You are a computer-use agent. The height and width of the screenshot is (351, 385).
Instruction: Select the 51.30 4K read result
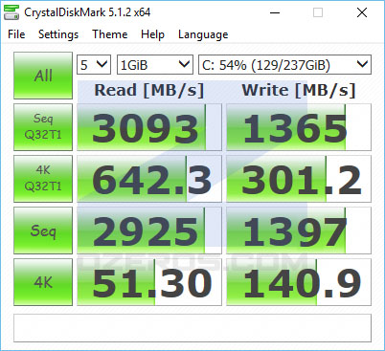(149, 282)
